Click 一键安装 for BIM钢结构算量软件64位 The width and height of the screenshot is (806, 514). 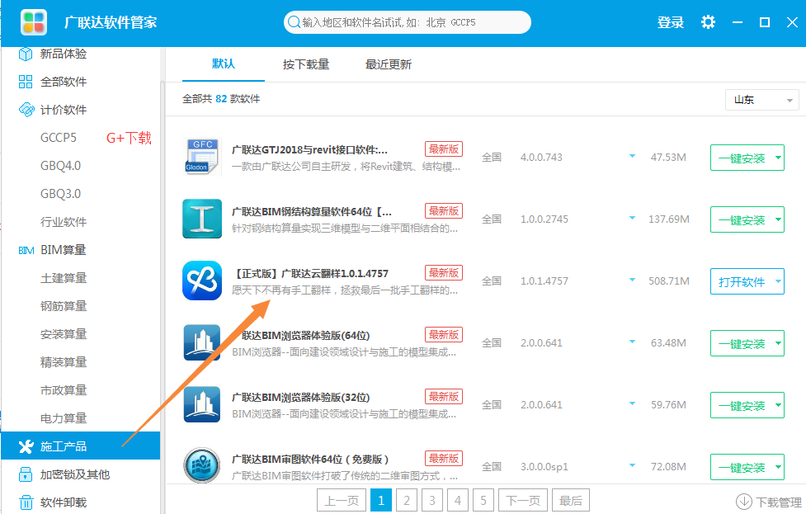pos(742,219)
